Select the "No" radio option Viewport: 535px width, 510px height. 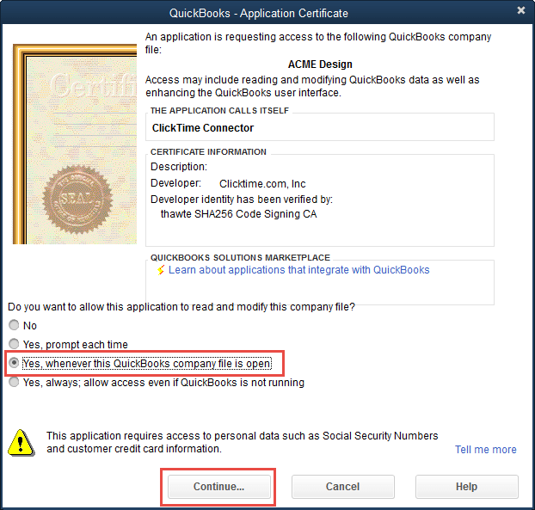point(14,325)
